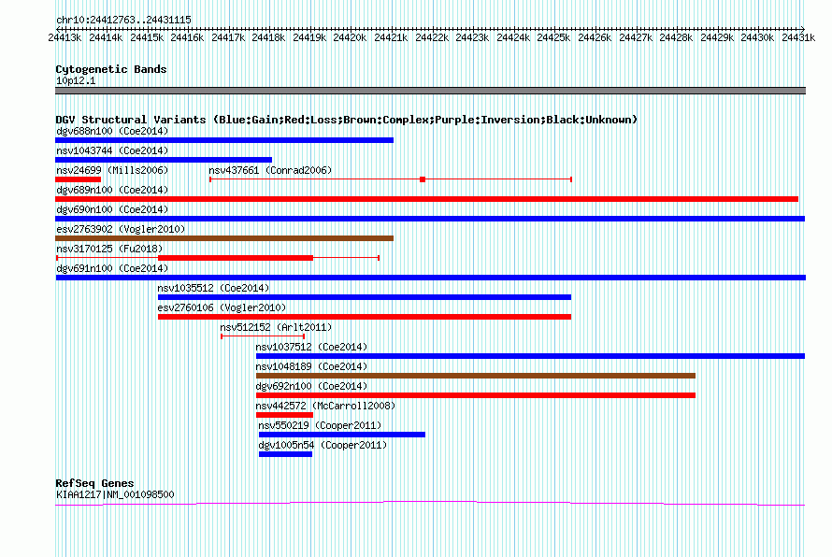The width and height of the screenshot is (832, 557).
Task: Select the short red nsv442572 loss bar
Action: pyautogui.click(x=284, y=415)
